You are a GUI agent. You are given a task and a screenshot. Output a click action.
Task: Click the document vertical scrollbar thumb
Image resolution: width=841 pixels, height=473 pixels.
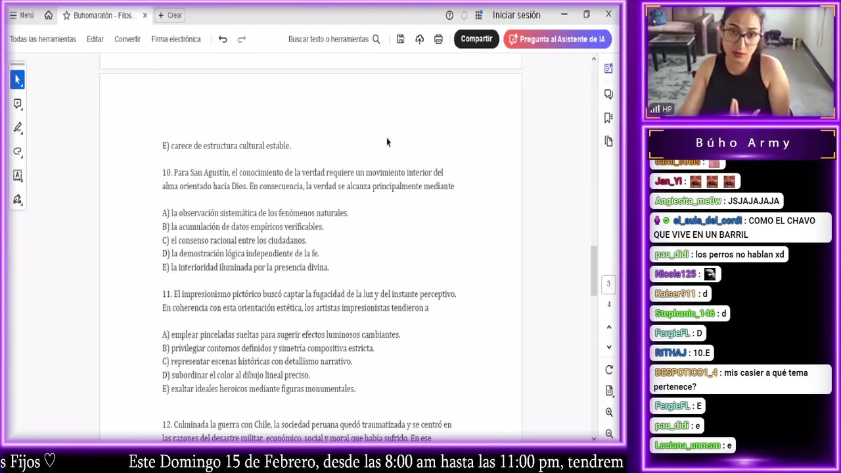(594, 270)
